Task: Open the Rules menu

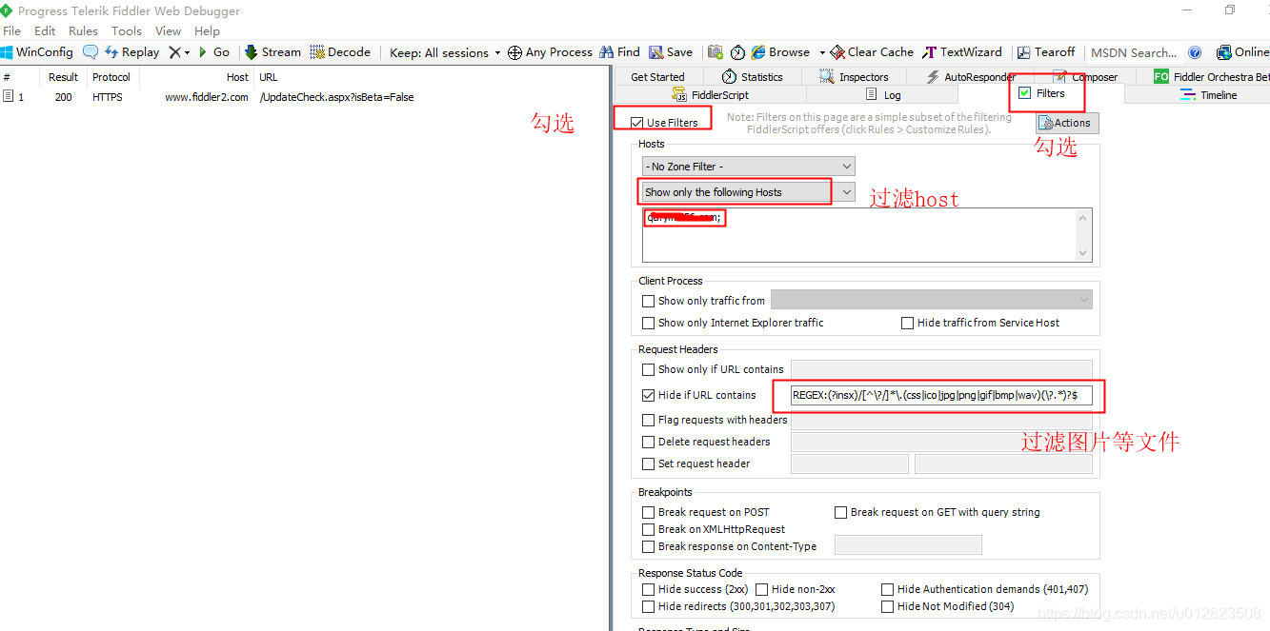Action: [83, 31]
